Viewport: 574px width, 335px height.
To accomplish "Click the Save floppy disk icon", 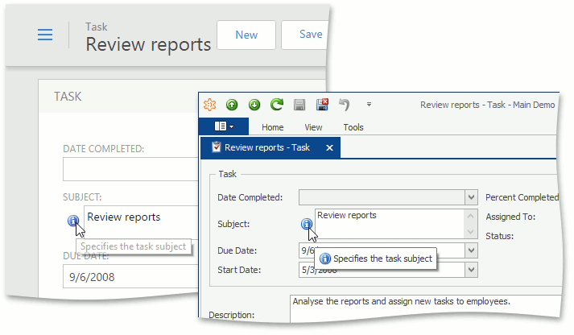I will pos(299,105).
